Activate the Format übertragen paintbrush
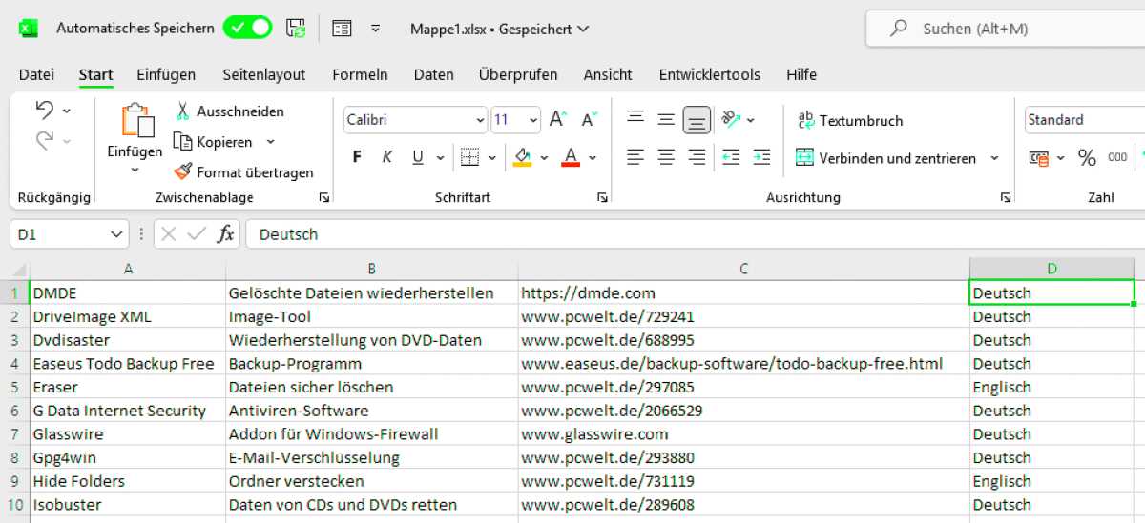 point(243,172)
